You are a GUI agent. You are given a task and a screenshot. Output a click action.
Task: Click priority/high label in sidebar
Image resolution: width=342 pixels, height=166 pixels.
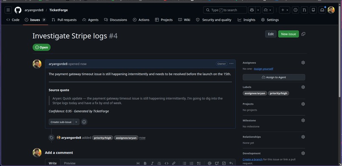(278, 93)
